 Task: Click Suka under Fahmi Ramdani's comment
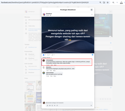51,76
